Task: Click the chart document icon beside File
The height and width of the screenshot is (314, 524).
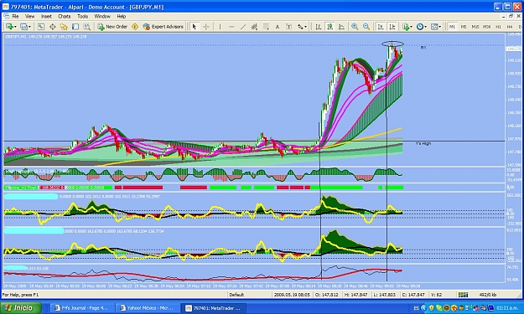Action: click(7, 17)
